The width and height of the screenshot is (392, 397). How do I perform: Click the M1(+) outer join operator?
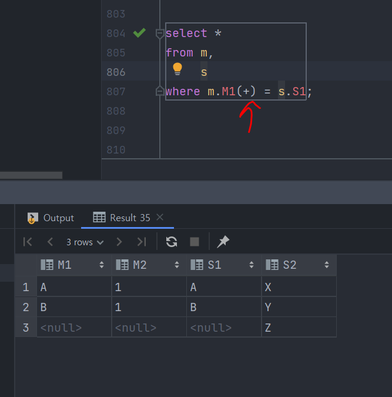(232, 91)
